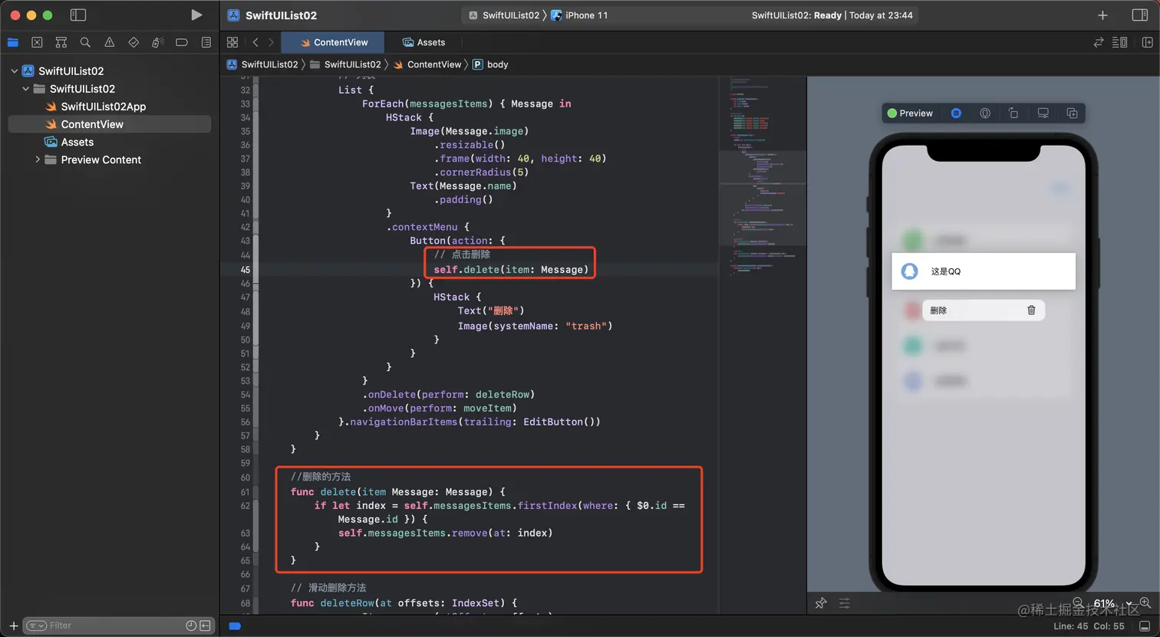Open the editor options lines menu
1160x637 pixels.
[x=1120, y=42]
